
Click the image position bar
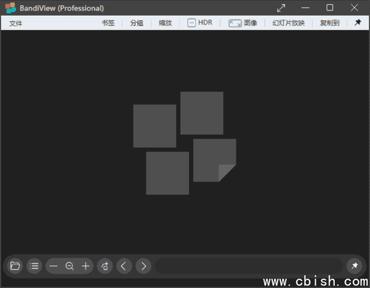[x=249, y=266]
